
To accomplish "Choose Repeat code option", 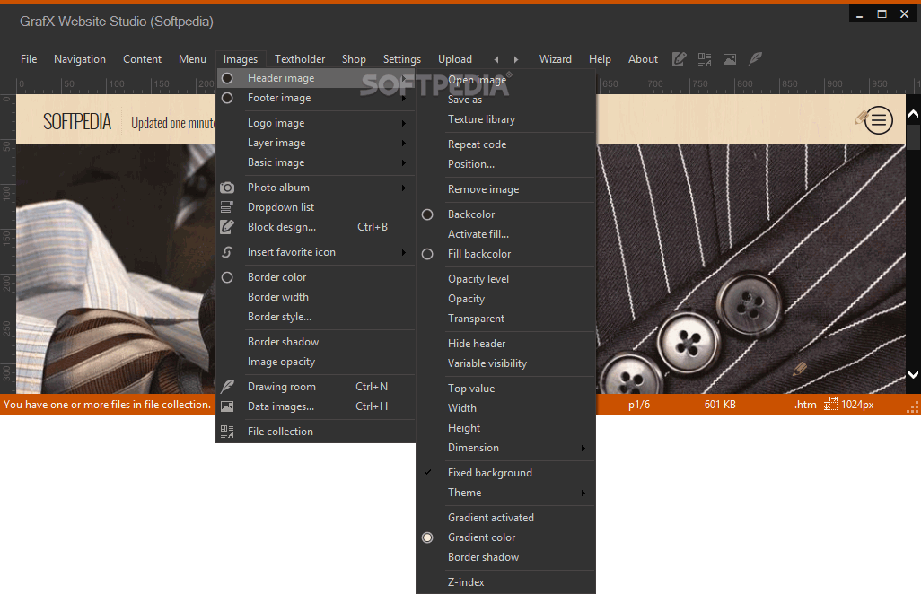I will coord(477,144).
